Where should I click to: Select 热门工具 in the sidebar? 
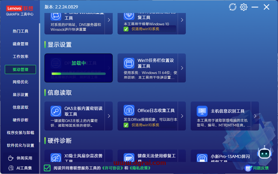(20, 31)
